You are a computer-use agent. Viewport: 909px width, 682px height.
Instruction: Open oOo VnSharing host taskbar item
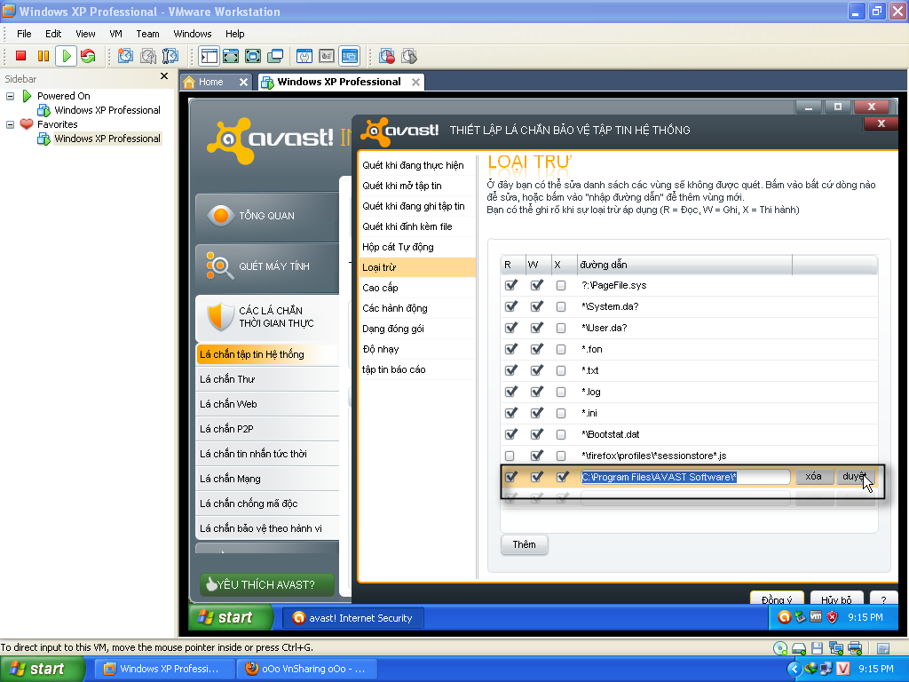[x=307, y=670]
